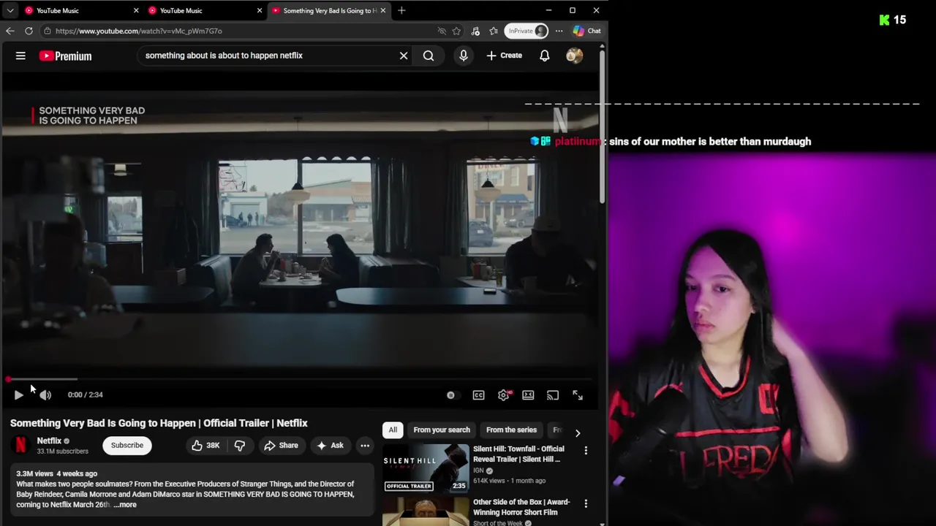Open the tab actions dropdown arrow

coord(10,10)
